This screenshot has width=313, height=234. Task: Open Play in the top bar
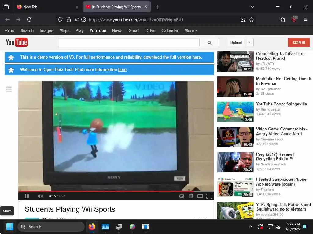point(79,31)
